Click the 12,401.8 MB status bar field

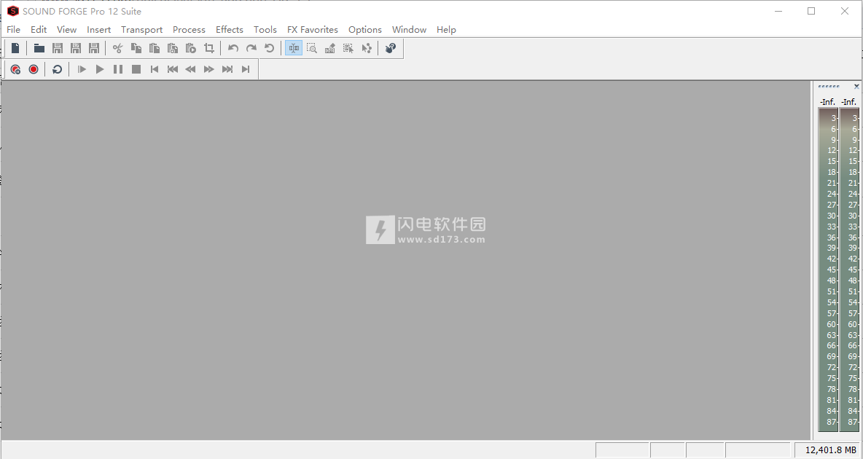click(827, 450)
